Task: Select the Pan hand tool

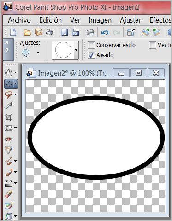Action: point(9,73)
